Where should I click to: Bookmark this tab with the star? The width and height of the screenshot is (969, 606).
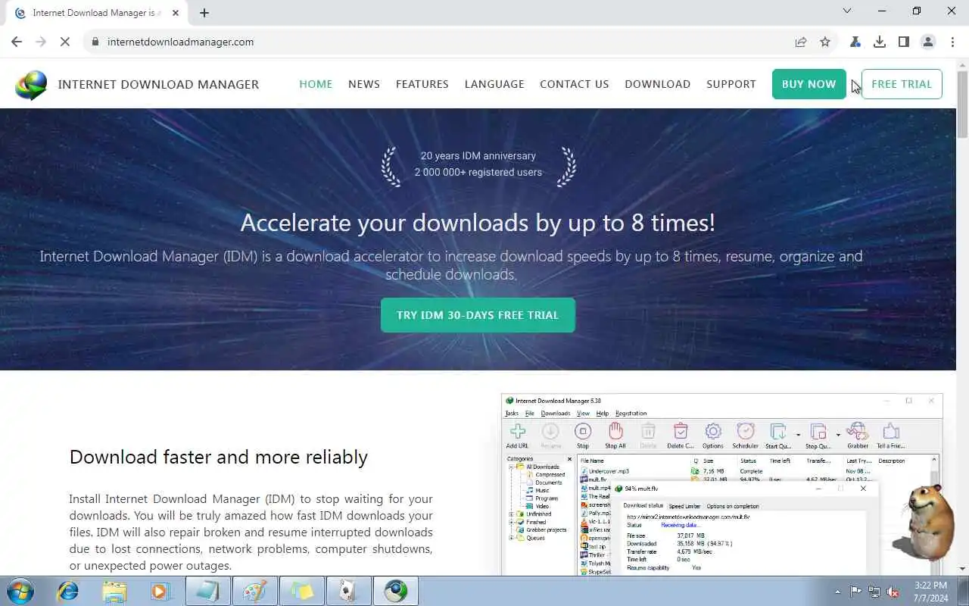[x=825, y=42]
